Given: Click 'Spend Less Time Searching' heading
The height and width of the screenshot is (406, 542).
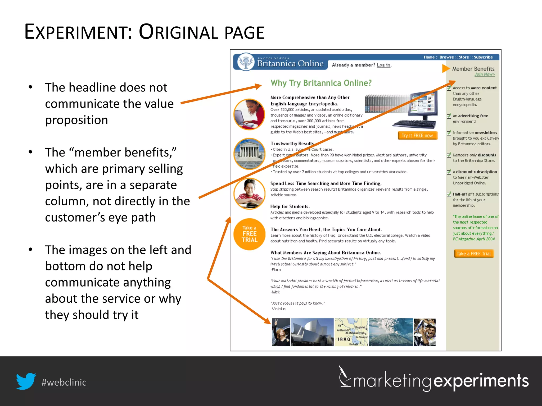Looking at the screenshot, I should [x=326, y=183].
